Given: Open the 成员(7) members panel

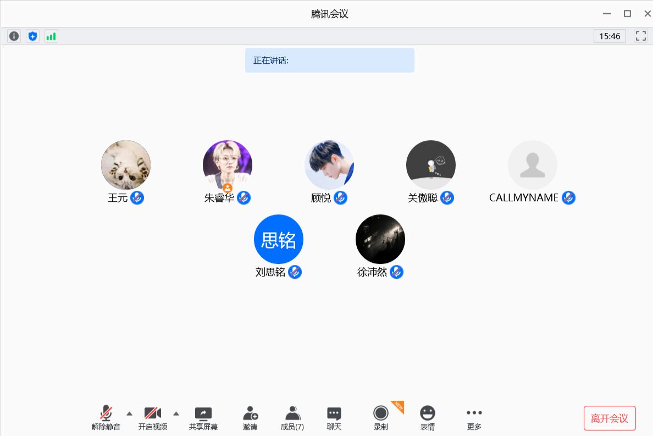Looking at the screenshot, I should 292,418.
